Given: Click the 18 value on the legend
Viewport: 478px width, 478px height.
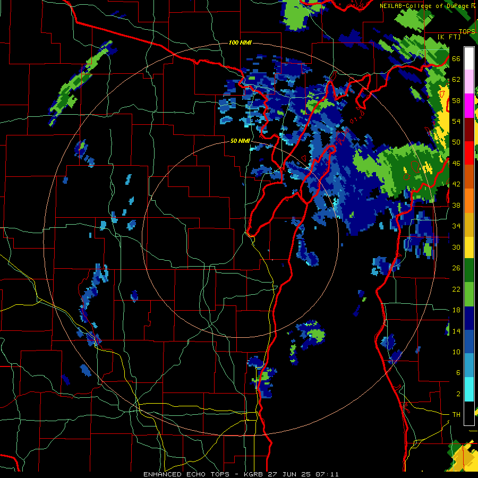Looking at the screenshot, I should [456, 310].
